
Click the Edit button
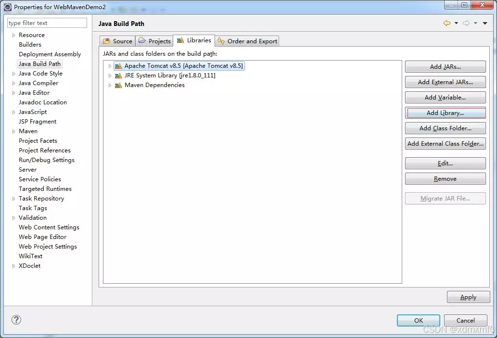point(446,163)
